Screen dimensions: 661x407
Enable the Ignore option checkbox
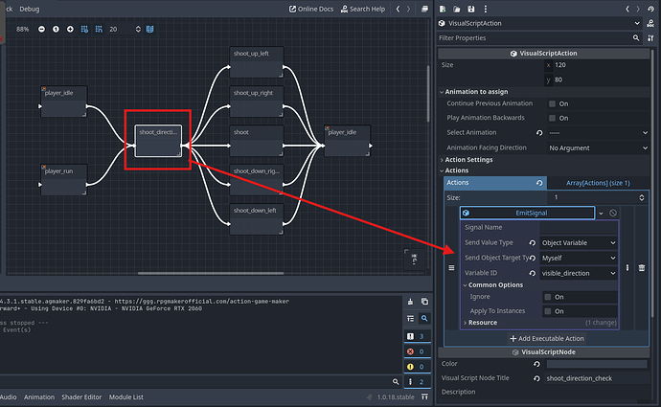tap(548, 297)
